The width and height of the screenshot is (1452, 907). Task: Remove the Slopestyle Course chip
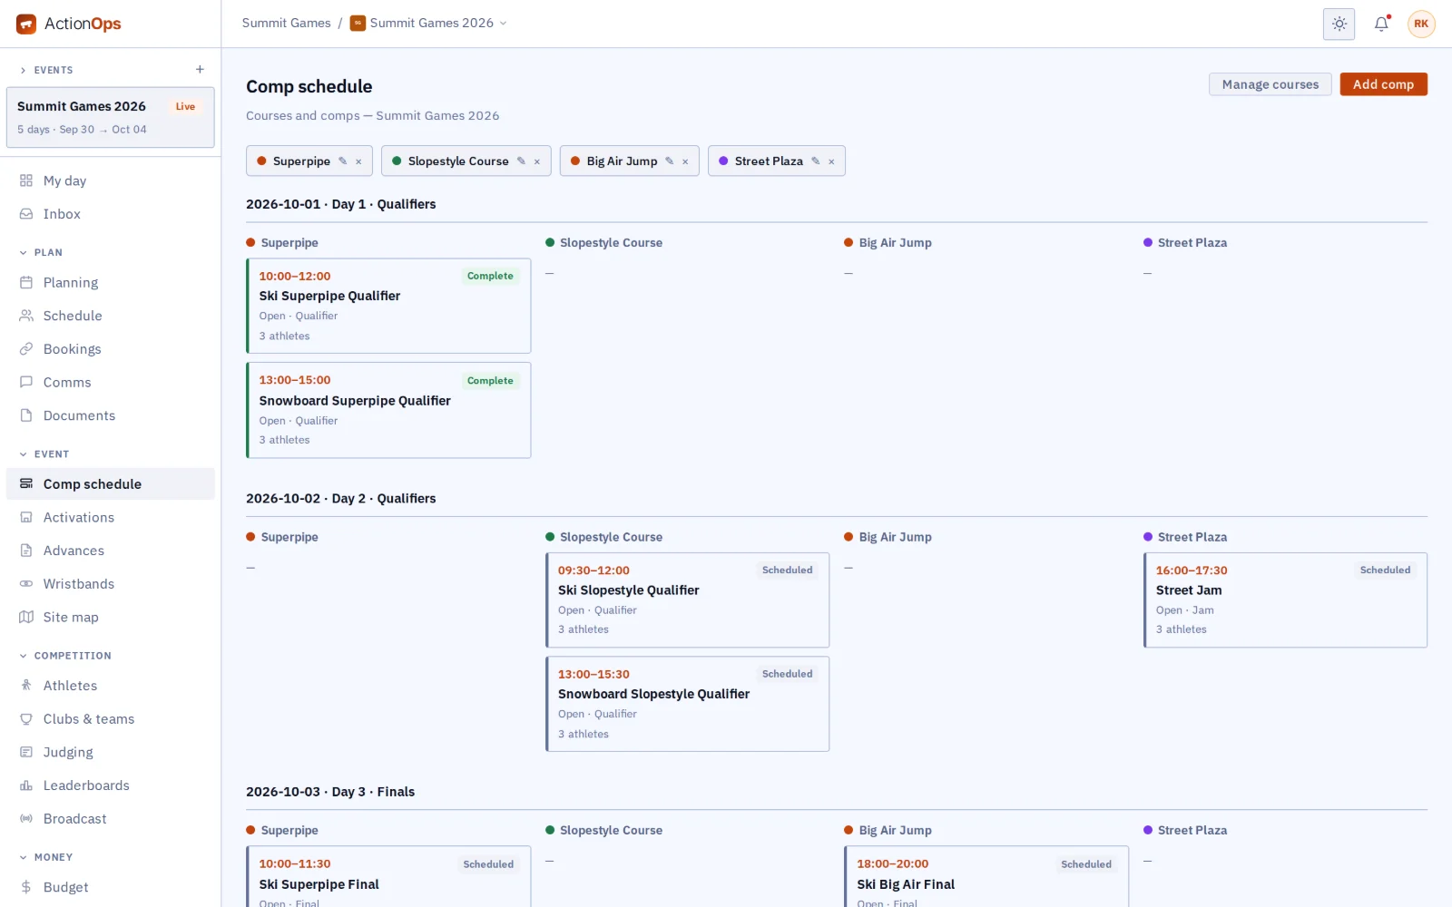click(537, 161)
